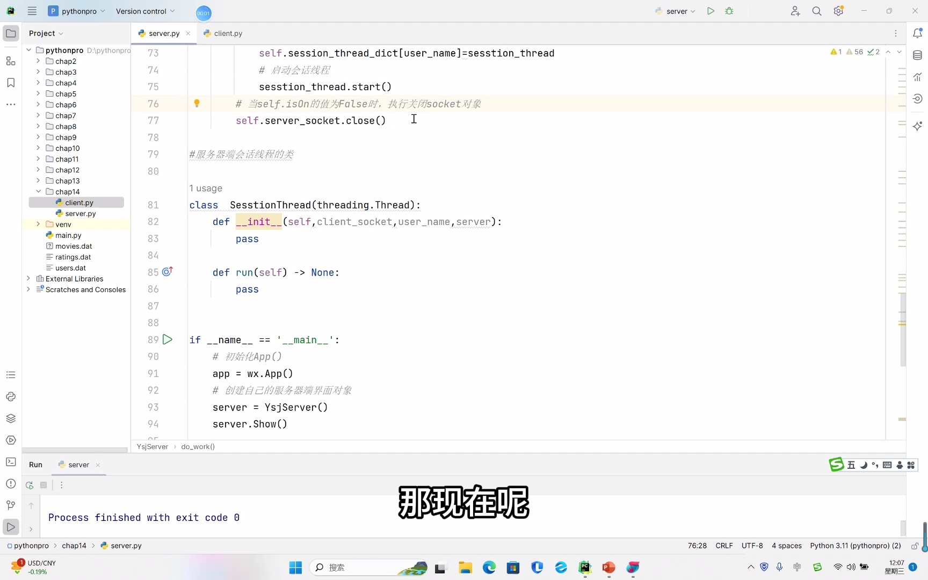The height and width of the screenshot is (580, 928).
Task: Stop the running process
Action: click(x=44, y=485)
